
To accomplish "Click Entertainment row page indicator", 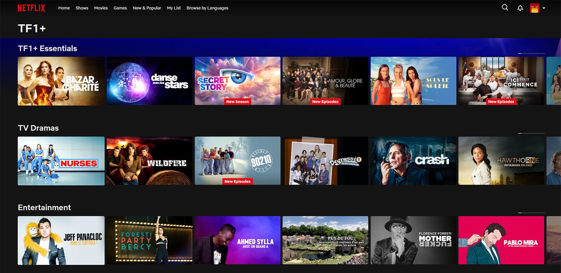I will (531, 213).
